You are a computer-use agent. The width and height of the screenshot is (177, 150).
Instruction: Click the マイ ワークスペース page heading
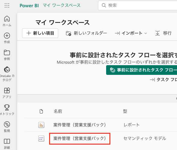coord(62,22)
